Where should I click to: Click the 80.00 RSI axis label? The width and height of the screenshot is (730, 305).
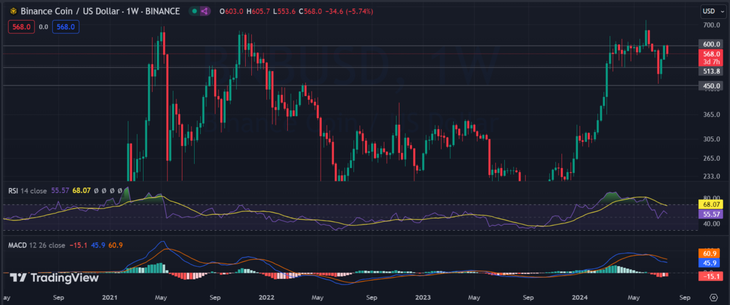tap(711, 198)
